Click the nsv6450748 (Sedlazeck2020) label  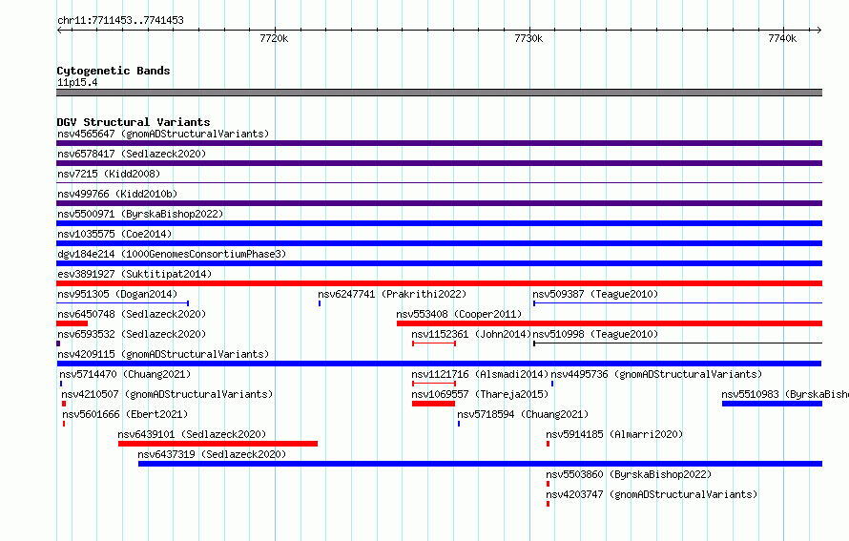pos(132,314)
